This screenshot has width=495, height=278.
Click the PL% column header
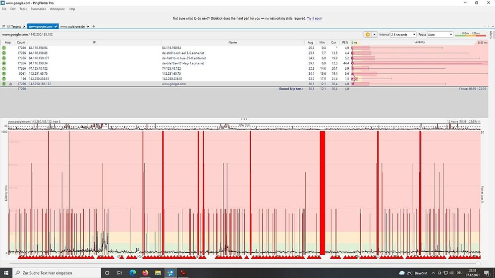coord(346,43)
